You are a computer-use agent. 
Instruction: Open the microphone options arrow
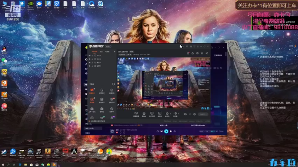pos(170,114)
